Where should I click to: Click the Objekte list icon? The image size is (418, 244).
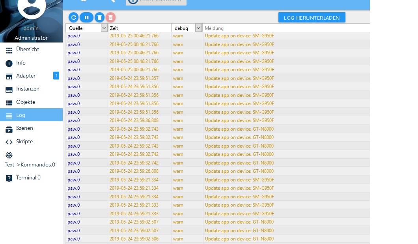pyautogui.click(x=9, y=103)
